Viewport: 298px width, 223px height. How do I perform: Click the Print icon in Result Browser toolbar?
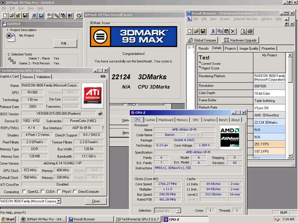click(x=250, y=31)
